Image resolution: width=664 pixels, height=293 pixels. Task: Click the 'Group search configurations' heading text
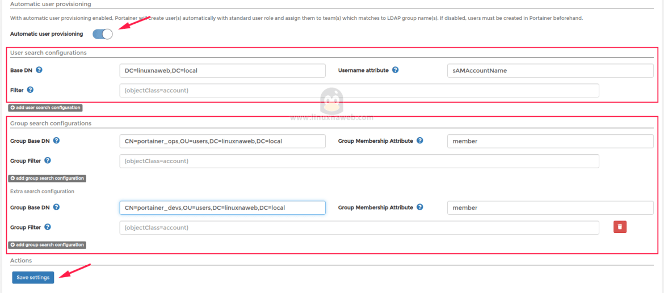pos(51,124)
